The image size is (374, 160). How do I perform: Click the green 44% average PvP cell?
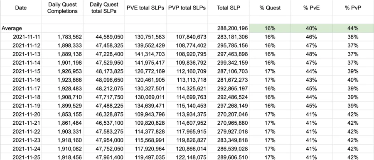coord(353,28)
